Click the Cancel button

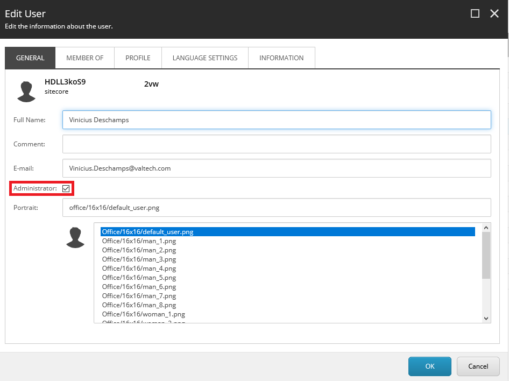[478, 366]
